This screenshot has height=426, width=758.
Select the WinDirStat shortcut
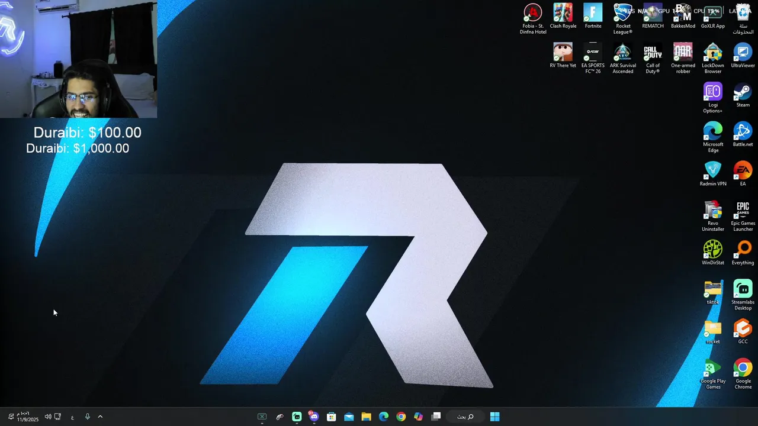point(713,253)
